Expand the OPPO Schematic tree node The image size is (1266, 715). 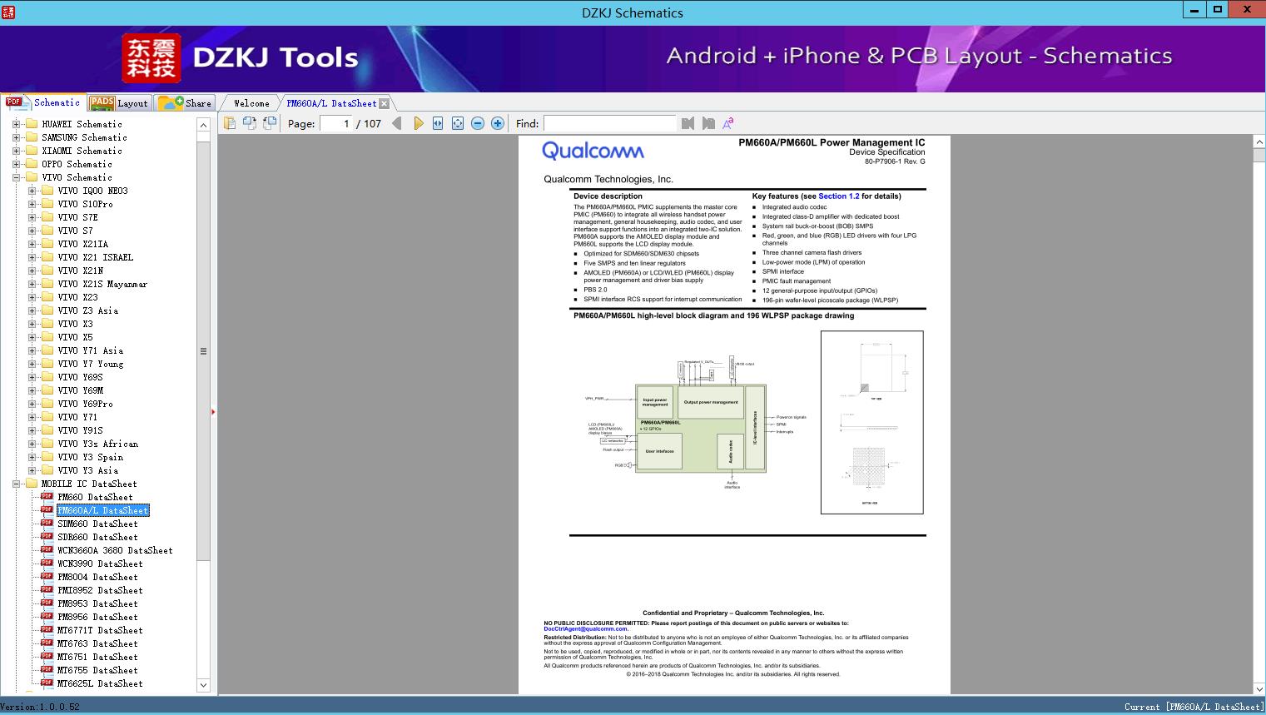[x=16, y=164]
